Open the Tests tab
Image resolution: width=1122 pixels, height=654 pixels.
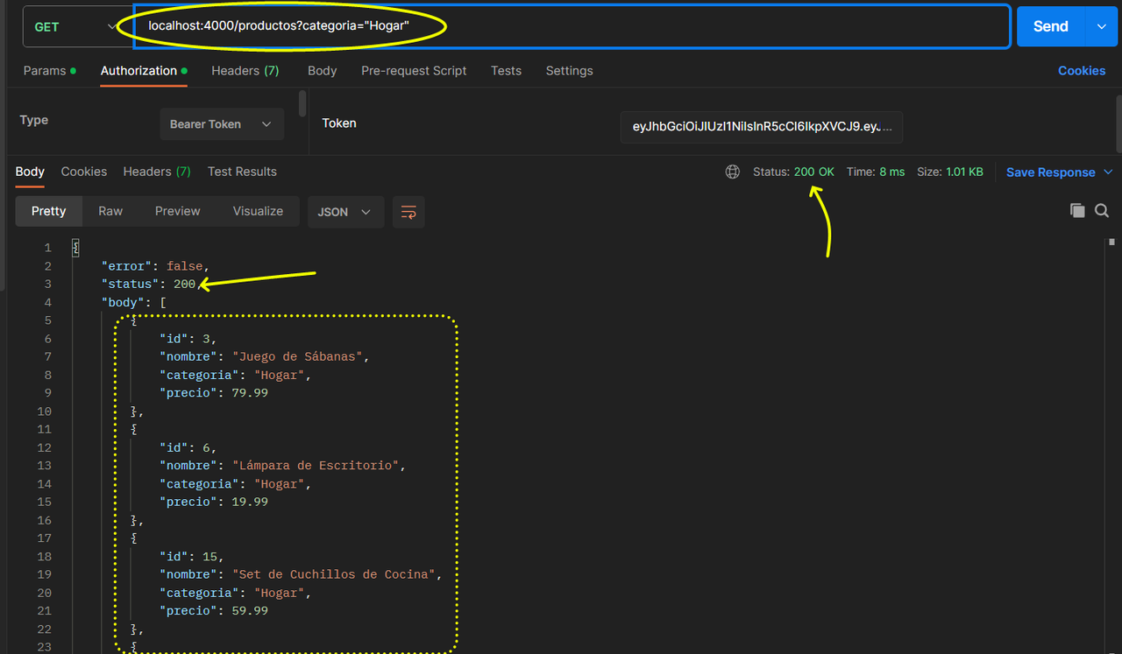tap(506, 71)
